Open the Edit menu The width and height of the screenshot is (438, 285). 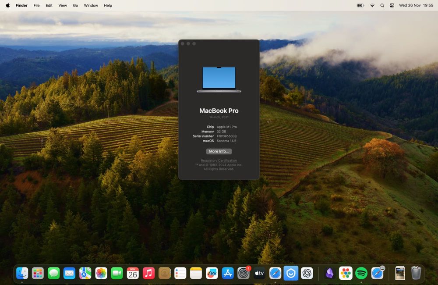pos(49,5)
